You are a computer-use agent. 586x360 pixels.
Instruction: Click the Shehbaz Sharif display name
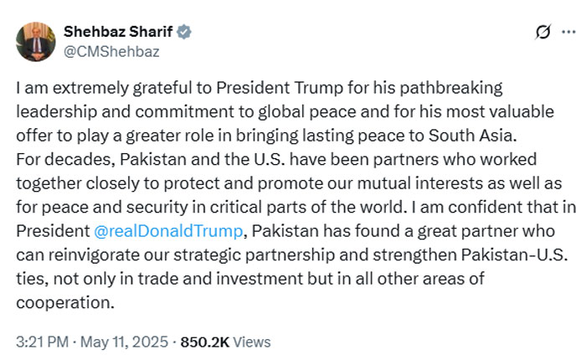[117, 33]
